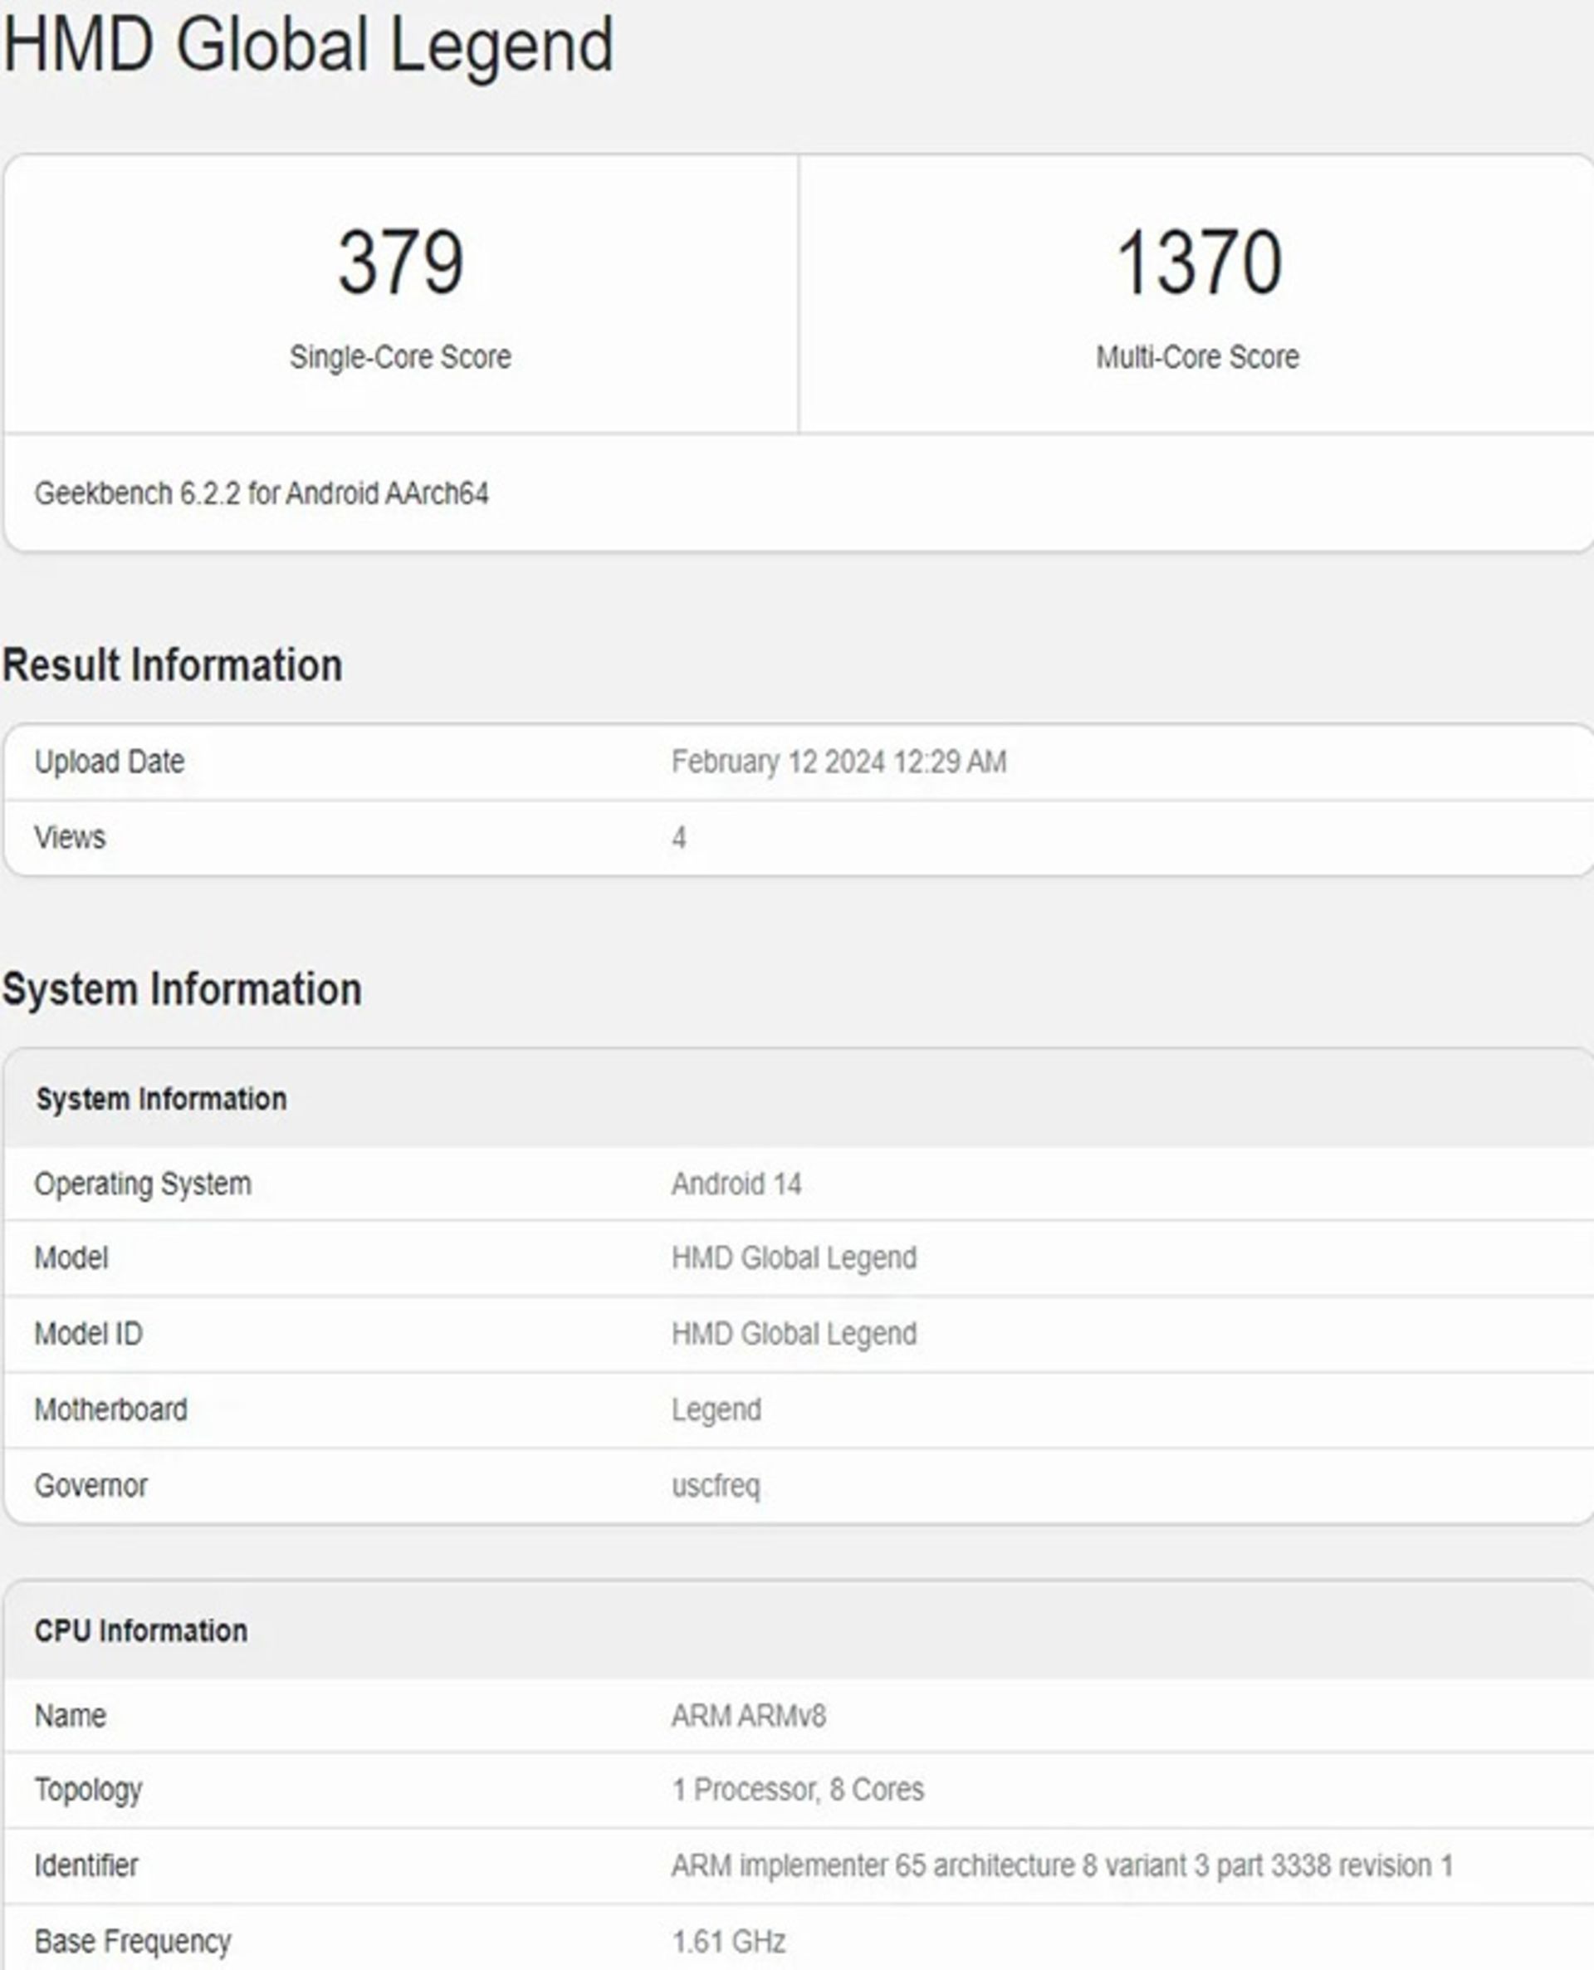This screenshot has height=1970, width=1594.
Task: Click the Multi-Core Score label
Action: (x=1197, y=356)
